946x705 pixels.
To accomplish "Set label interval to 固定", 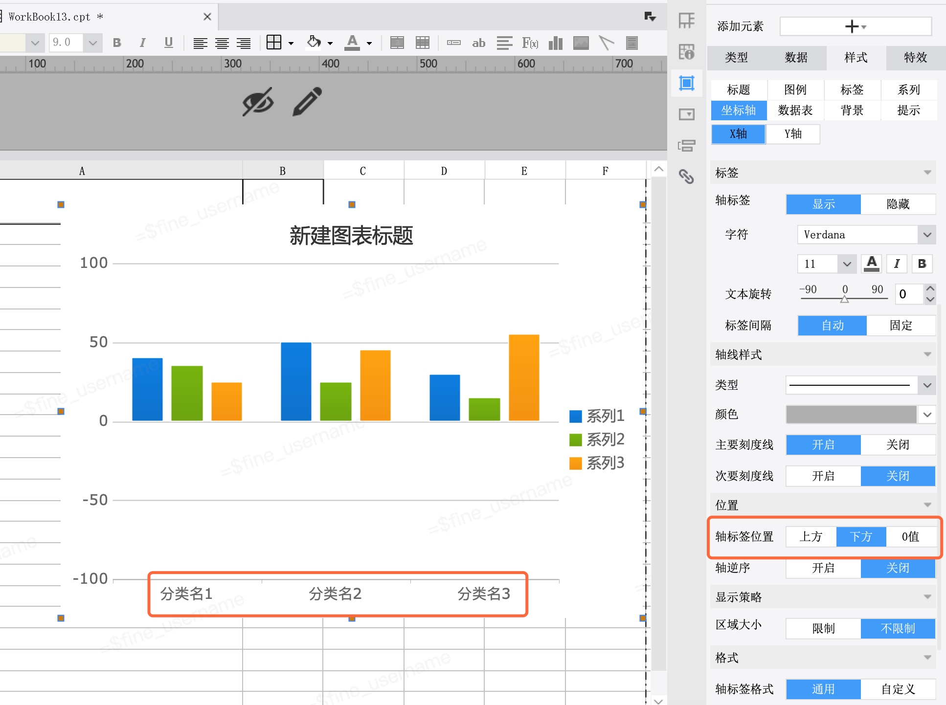I will 901,325.
